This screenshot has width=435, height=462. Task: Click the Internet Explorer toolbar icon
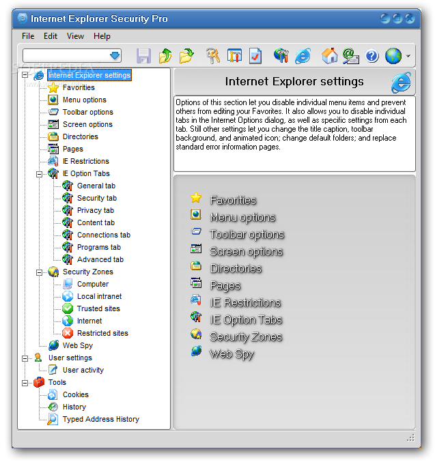tap(303, 56)
